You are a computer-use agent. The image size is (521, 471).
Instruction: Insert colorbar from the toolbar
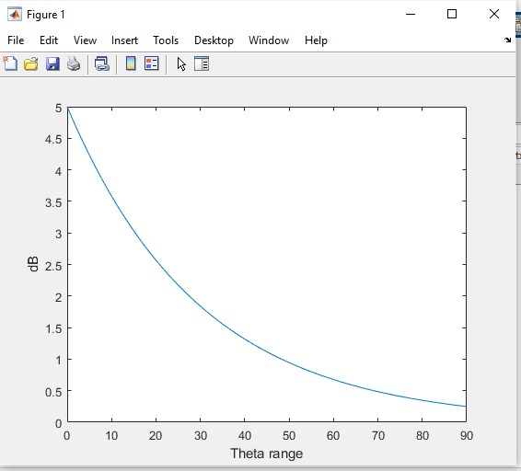click(x=131, y=63)
